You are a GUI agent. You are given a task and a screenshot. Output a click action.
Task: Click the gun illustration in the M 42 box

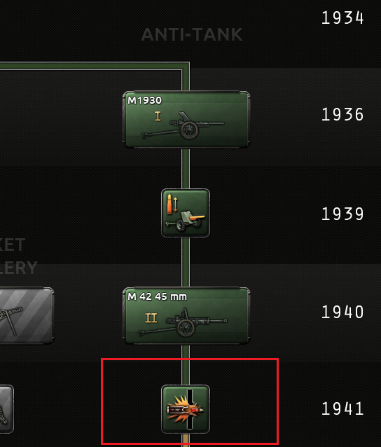pos(182,322)
